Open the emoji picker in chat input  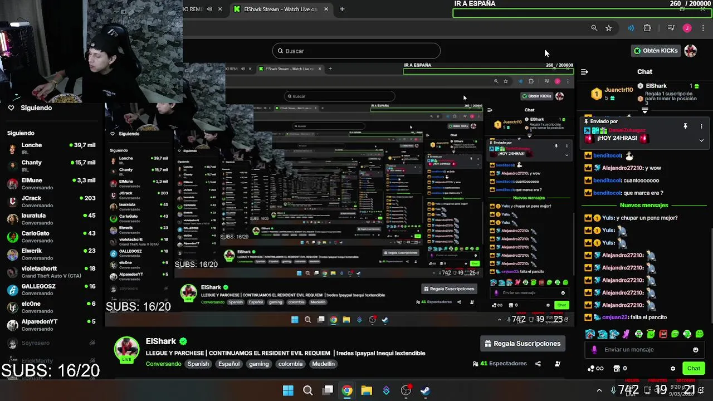point(695,350)
